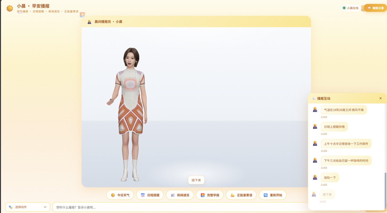
Task: Click the chevron arrow of 选择动作 dropdown
Action: tap(45, 207)
